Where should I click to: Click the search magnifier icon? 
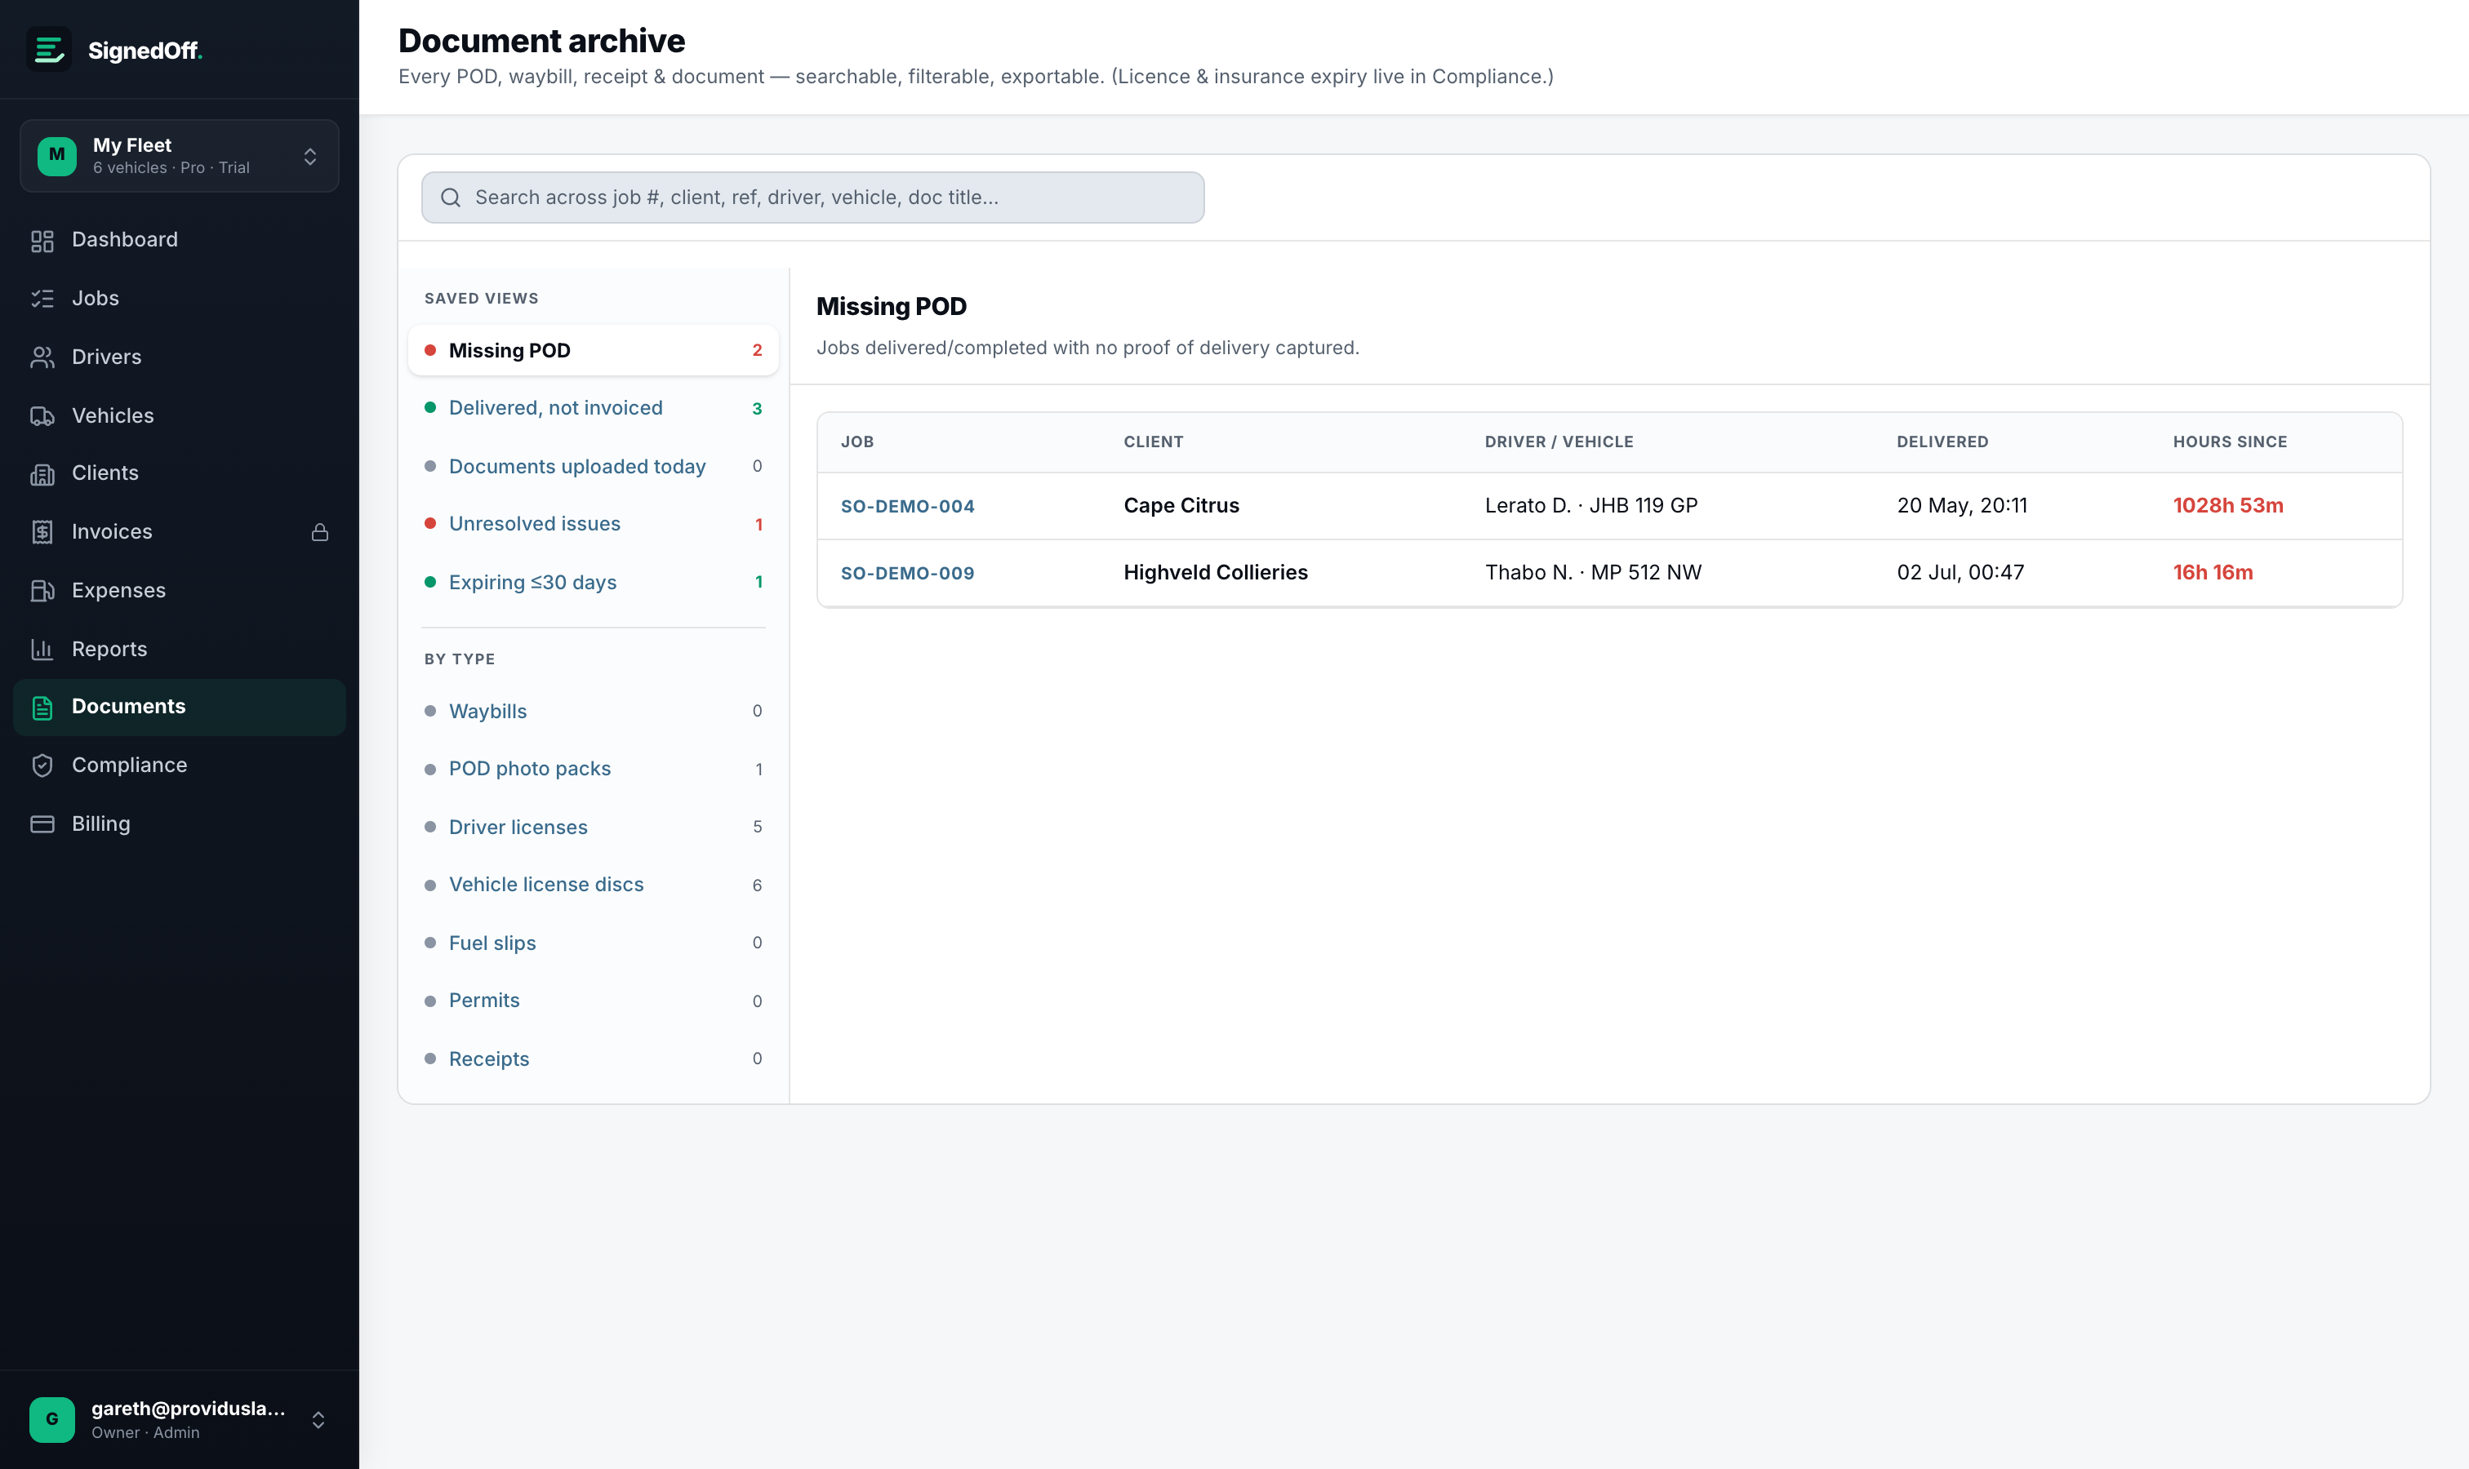coord(451,198)
